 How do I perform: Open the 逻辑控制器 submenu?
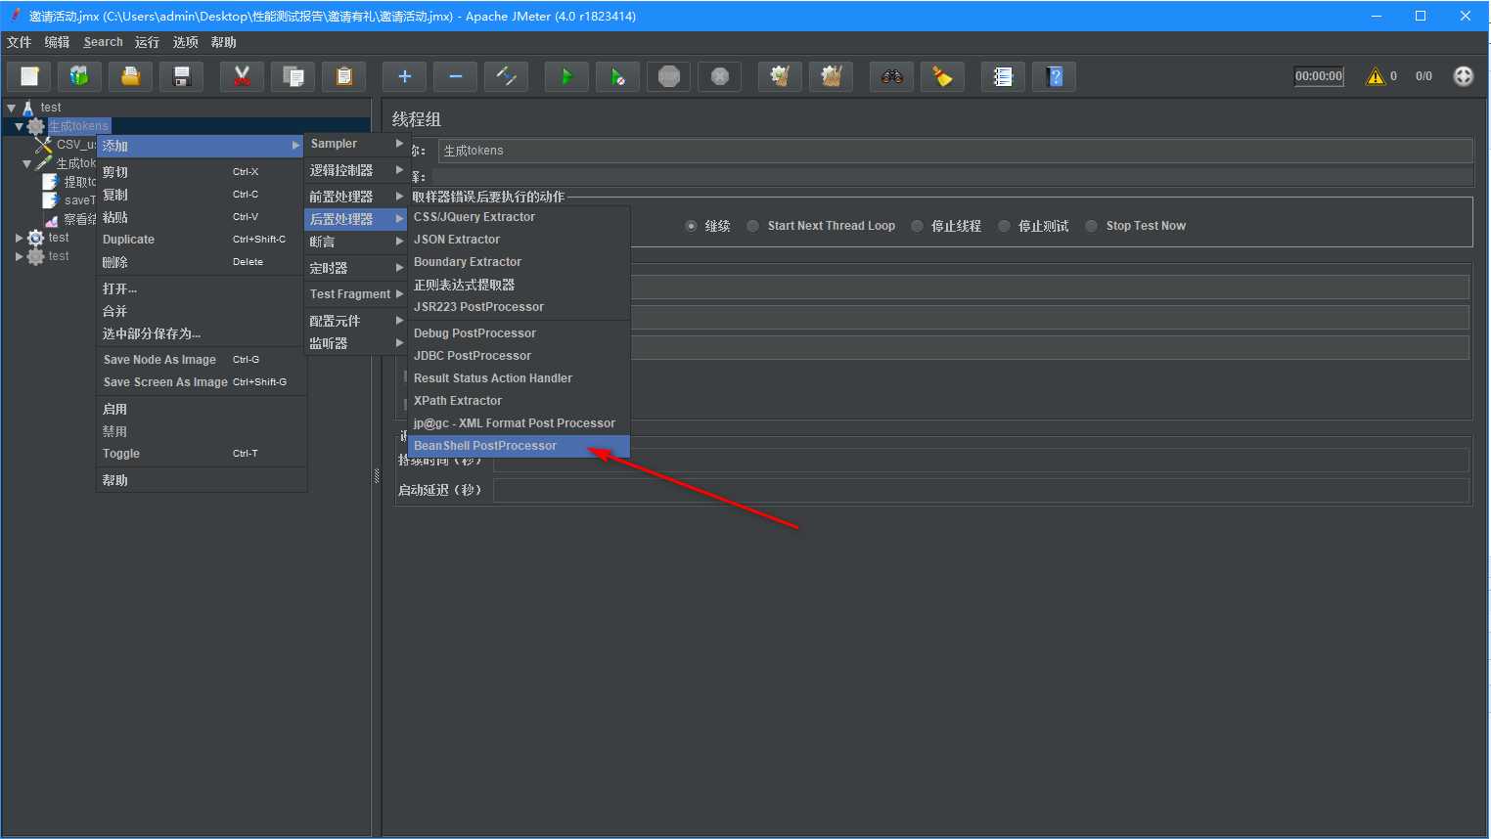tap(356, 170)
